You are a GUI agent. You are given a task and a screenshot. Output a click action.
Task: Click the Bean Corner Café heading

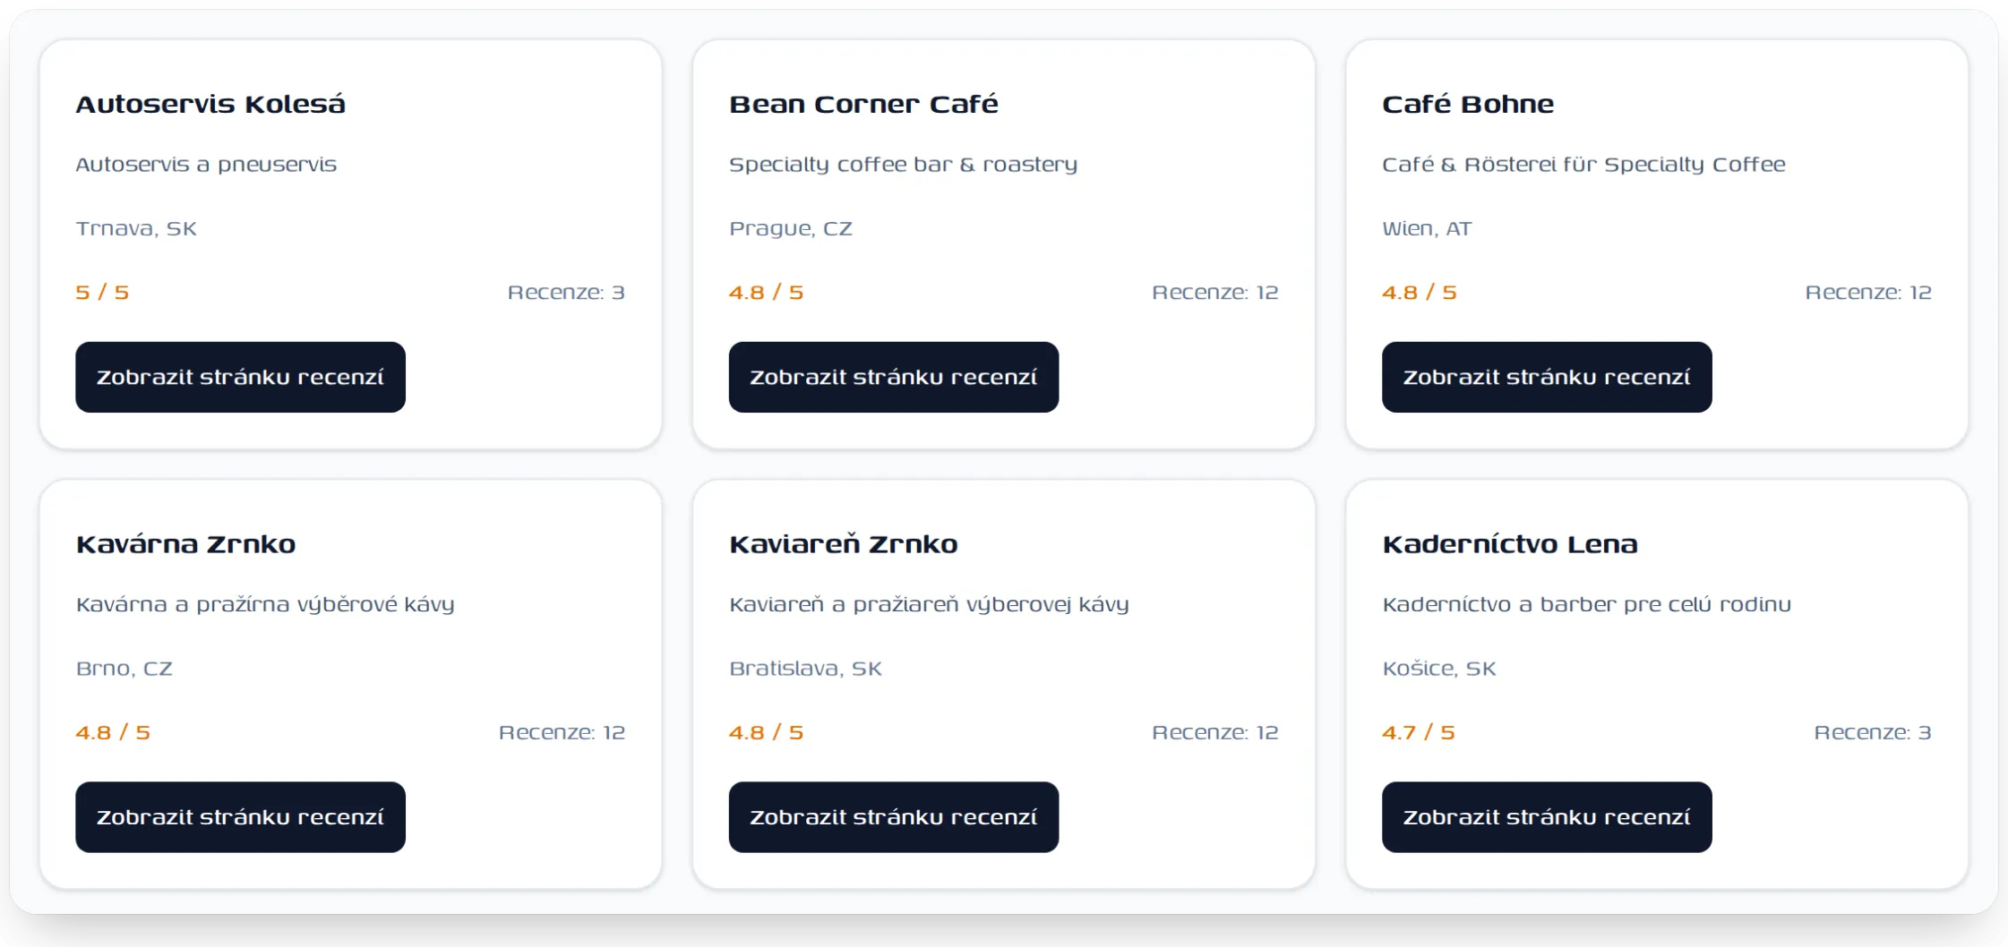coord(863,104)
